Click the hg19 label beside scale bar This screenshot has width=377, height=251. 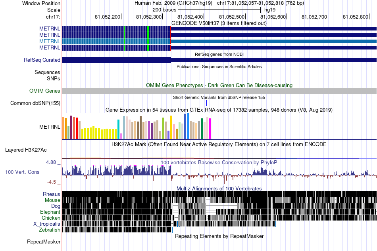point(270,10)
